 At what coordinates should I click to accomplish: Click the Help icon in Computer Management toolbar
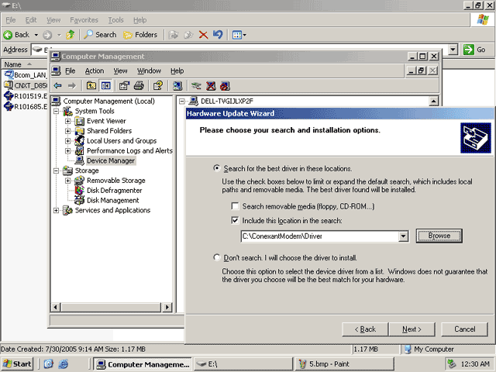pos(158,85)
